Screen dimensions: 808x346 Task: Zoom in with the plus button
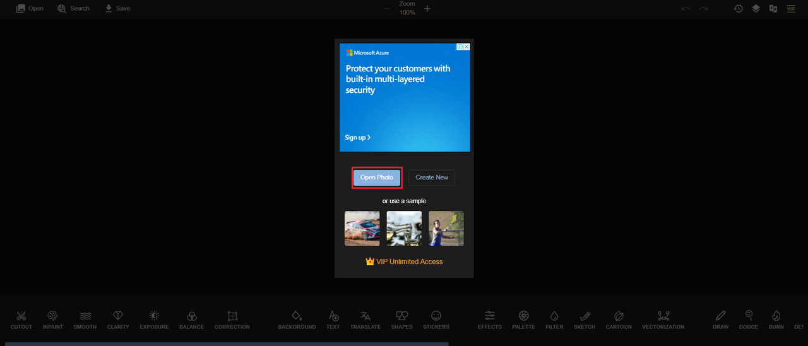pos(427,9)
